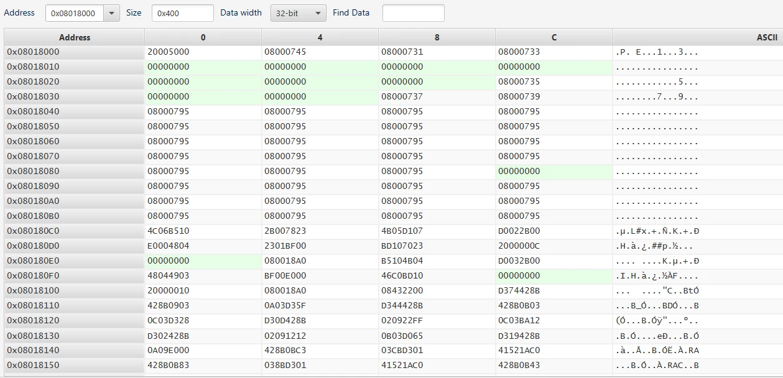
Task: Click the cell with value D374428B
Action: click(554, 291)
